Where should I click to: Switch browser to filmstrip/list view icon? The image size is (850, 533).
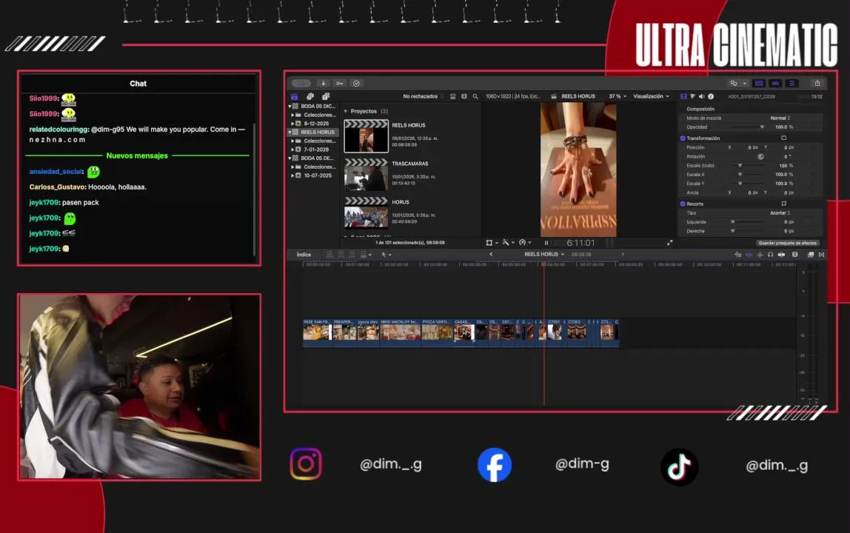pyautogui.click(x=464, y=96)
